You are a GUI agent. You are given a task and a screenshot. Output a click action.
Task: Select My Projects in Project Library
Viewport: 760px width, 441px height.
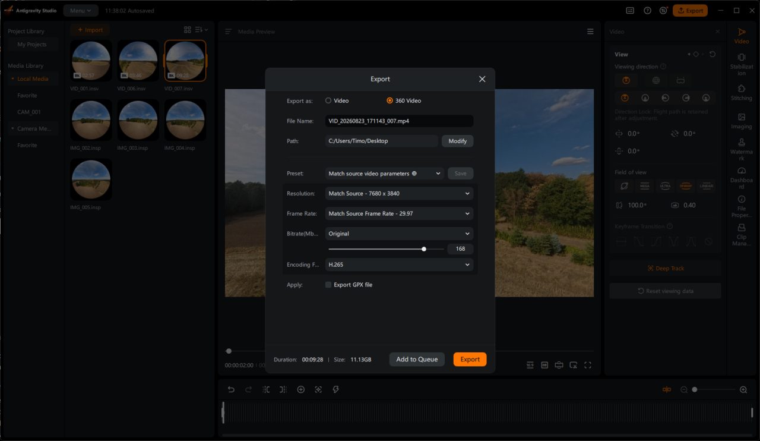click(32, 45)
